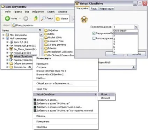Viewport: 148px width, 130px height.
Task: Choose Развернуть in the context menu
Action: click(65, 58)
